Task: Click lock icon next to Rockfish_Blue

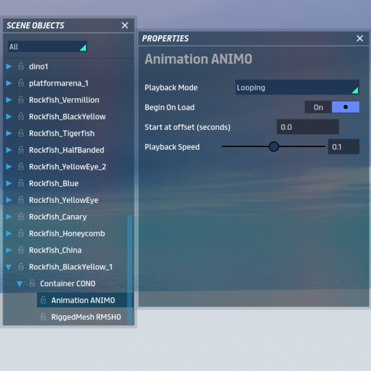Action: tap(21, 184)
